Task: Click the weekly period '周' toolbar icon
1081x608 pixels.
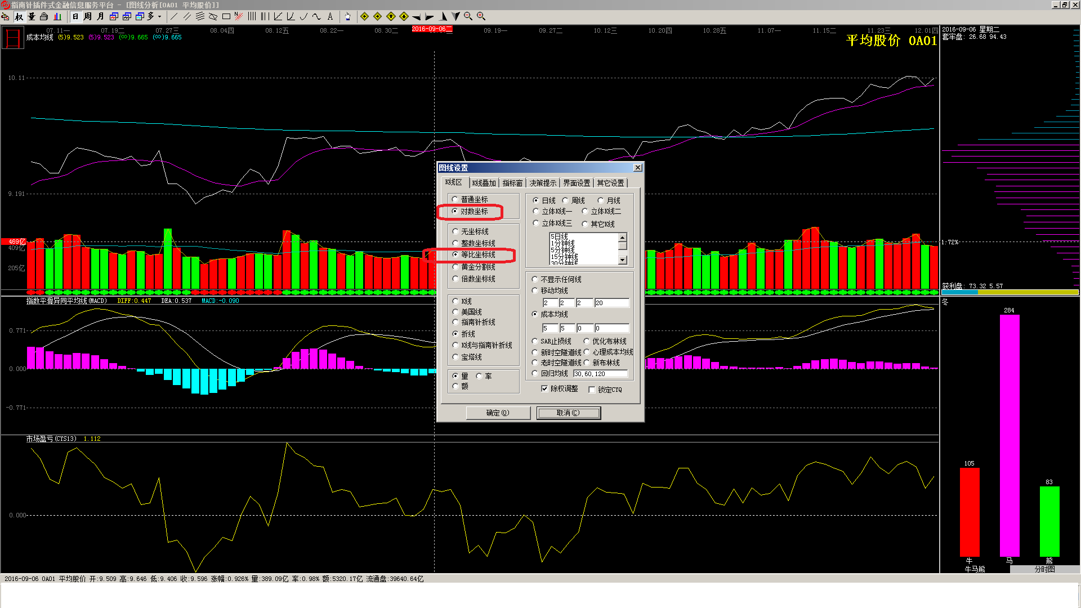Action: 88,16
